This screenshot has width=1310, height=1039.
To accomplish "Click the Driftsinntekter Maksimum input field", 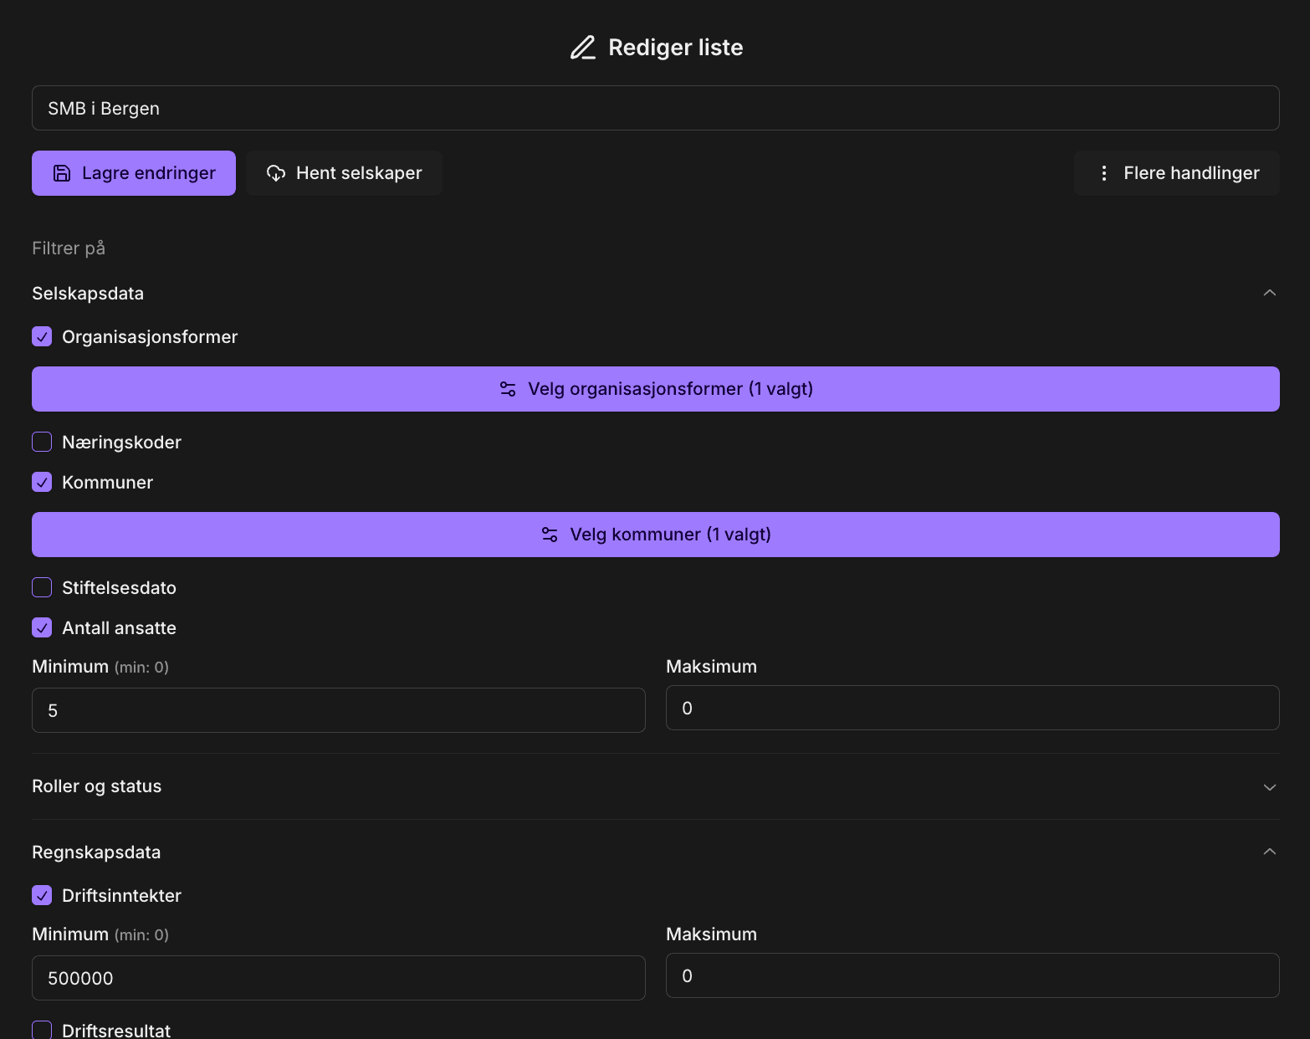I will (x=972, y=975).
